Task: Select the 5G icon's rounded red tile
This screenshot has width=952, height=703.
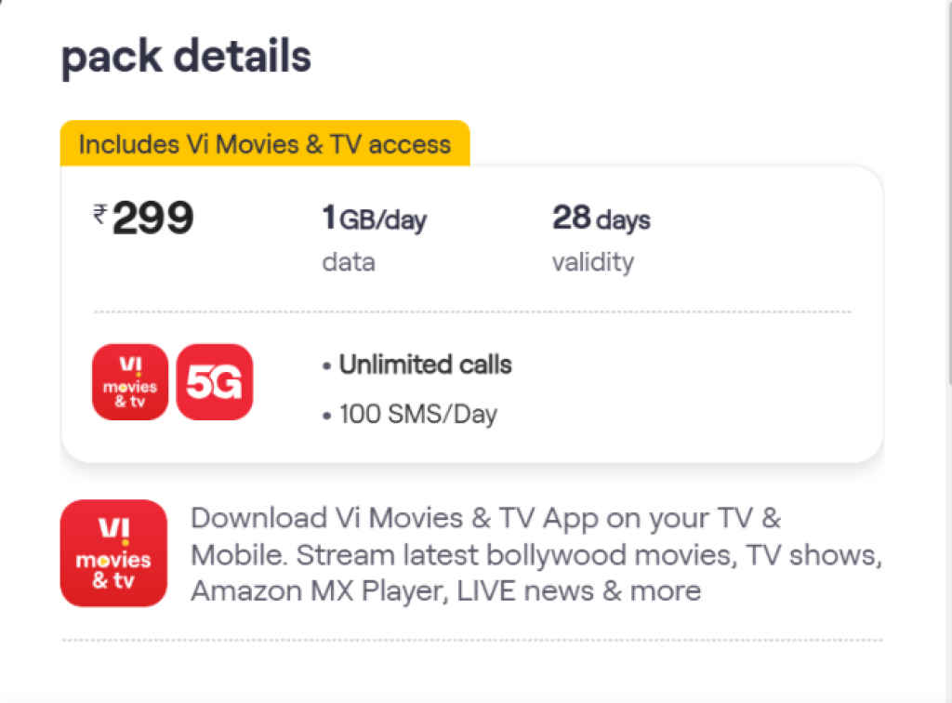Action: pos(213,382)
